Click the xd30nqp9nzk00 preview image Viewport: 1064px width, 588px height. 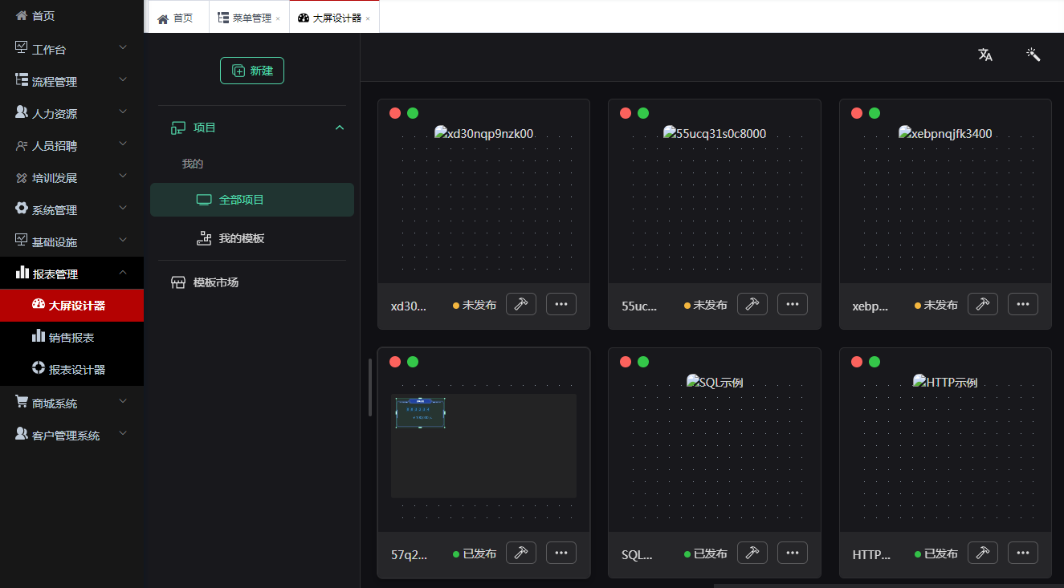click(x=483, y=133)
